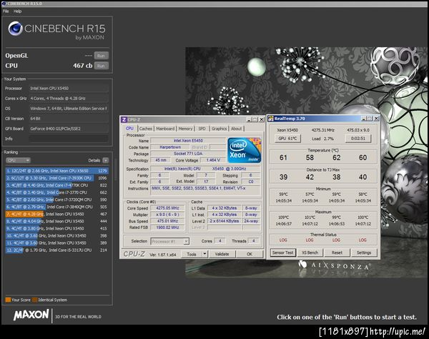Select the 3.80 GHz Xeon X5450 row

coord(57,228)
